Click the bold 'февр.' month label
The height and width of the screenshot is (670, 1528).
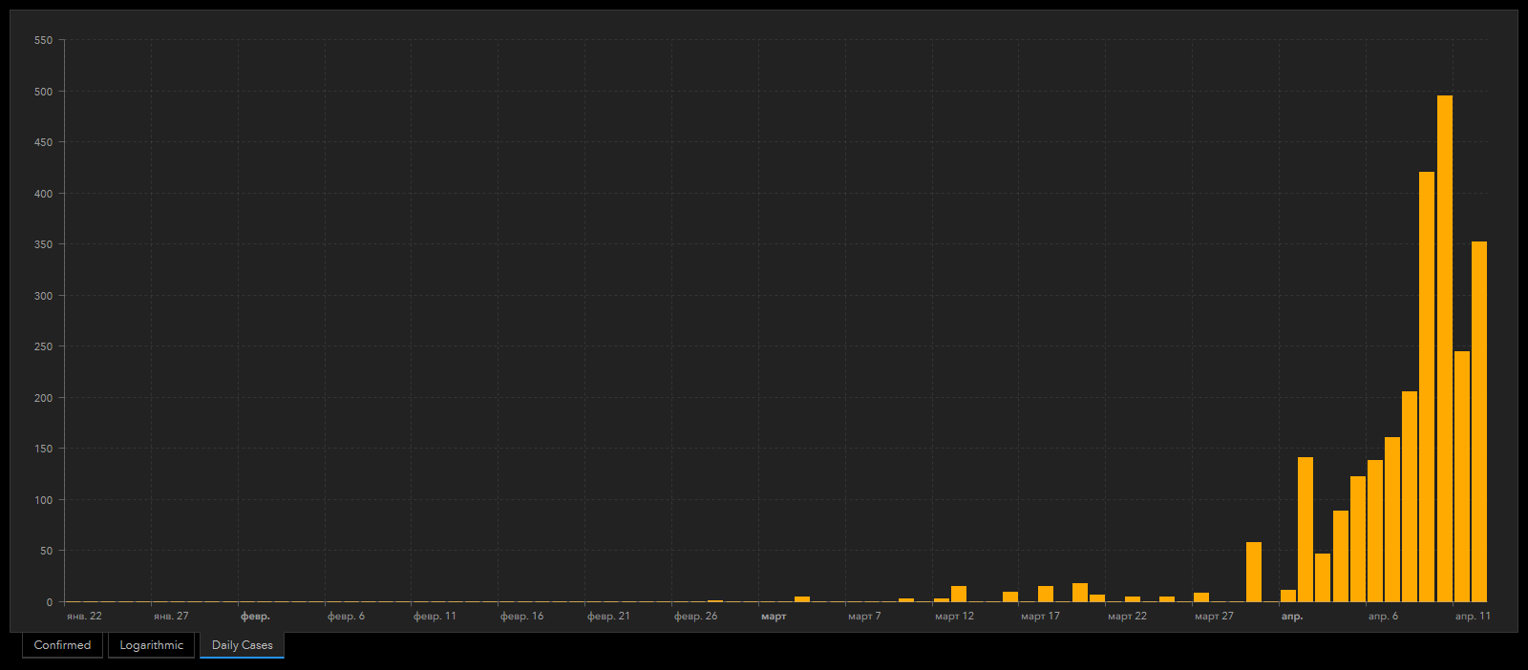[x=255, y=617]
